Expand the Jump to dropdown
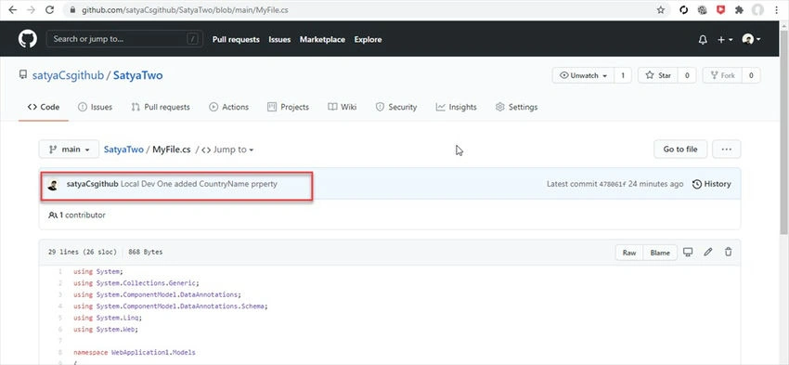Viewport: 789px width, 365px height. tap(228, 150)
